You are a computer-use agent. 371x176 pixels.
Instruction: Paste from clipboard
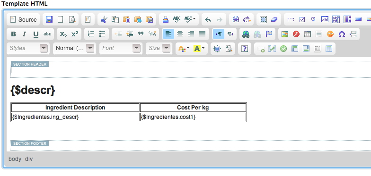click(x=127, y=20)
